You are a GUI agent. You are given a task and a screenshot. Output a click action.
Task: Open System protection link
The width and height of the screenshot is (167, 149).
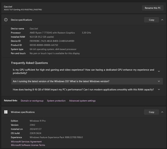pos(56,101)
